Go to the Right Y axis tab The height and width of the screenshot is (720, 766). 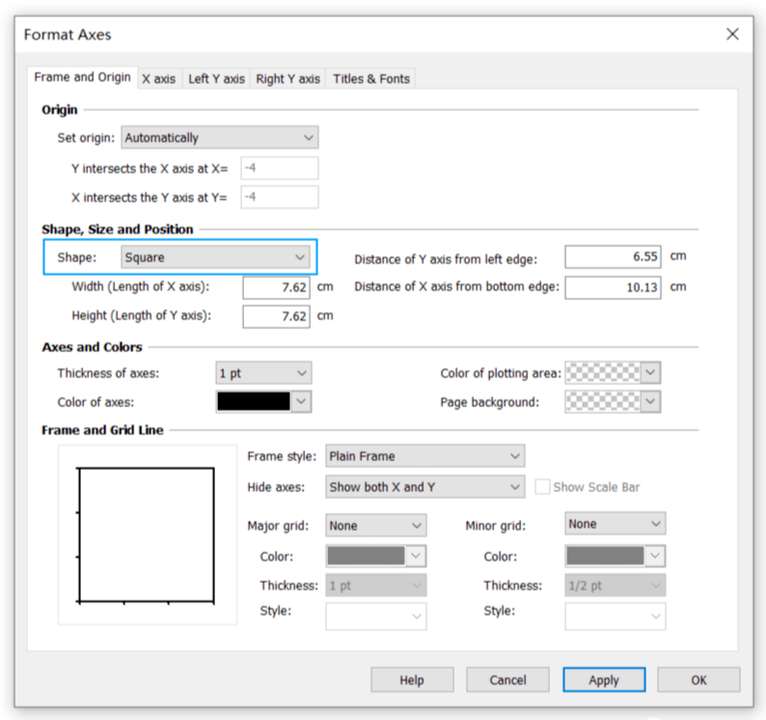[287, 79]
